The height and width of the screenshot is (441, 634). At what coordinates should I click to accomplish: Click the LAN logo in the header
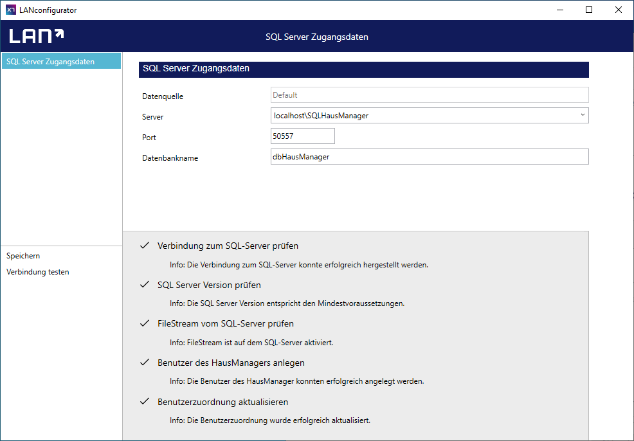37,36
